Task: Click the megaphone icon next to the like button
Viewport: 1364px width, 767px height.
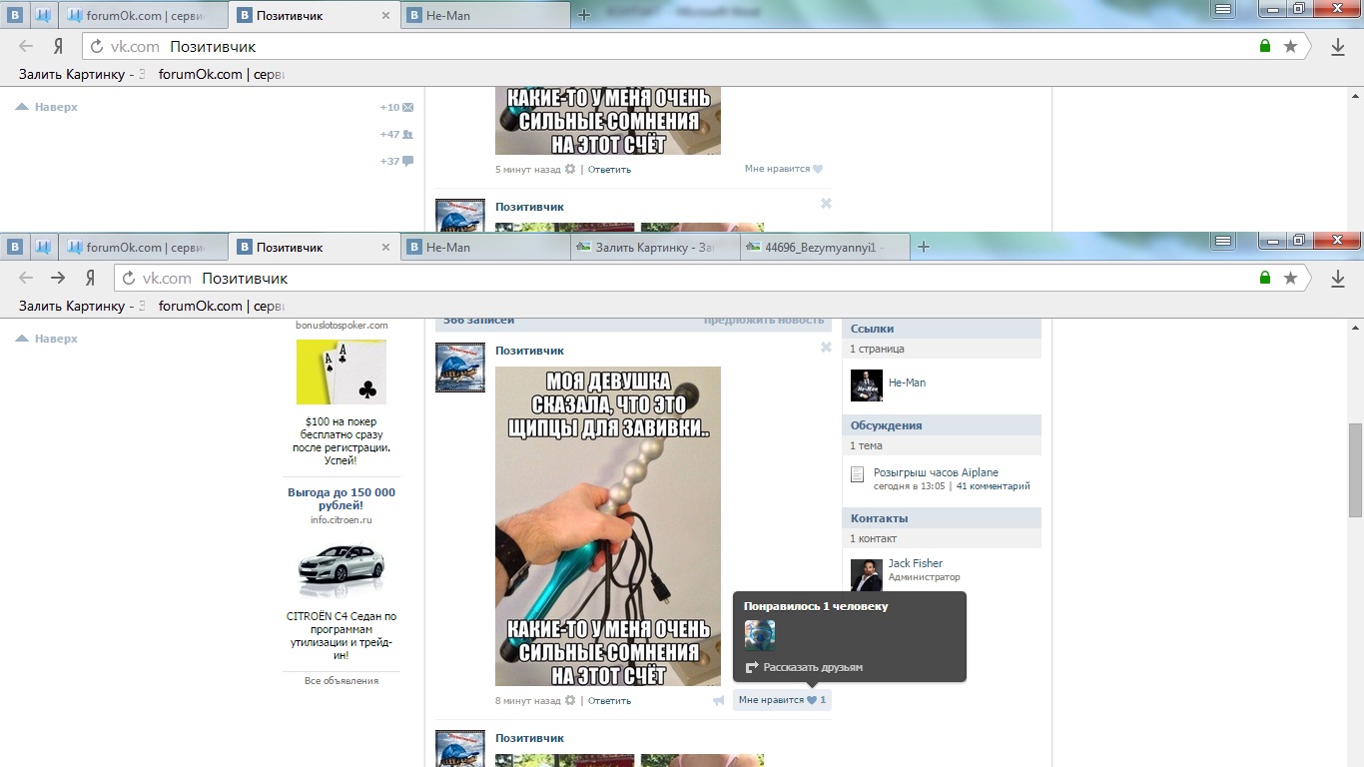Action: click(x=718, y=700)
